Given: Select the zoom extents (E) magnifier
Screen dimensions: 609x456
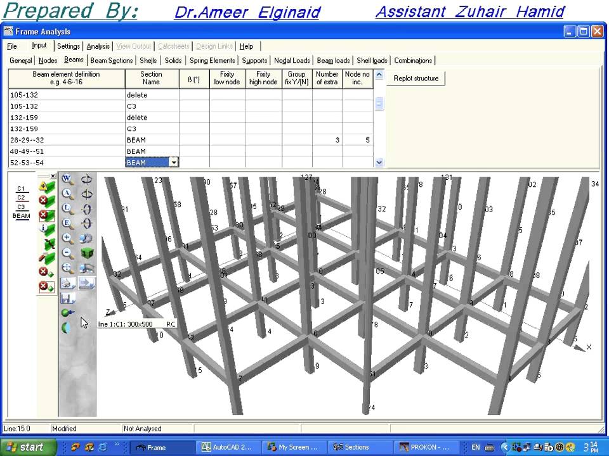Looking at the screenshot, I should (68, 224).
